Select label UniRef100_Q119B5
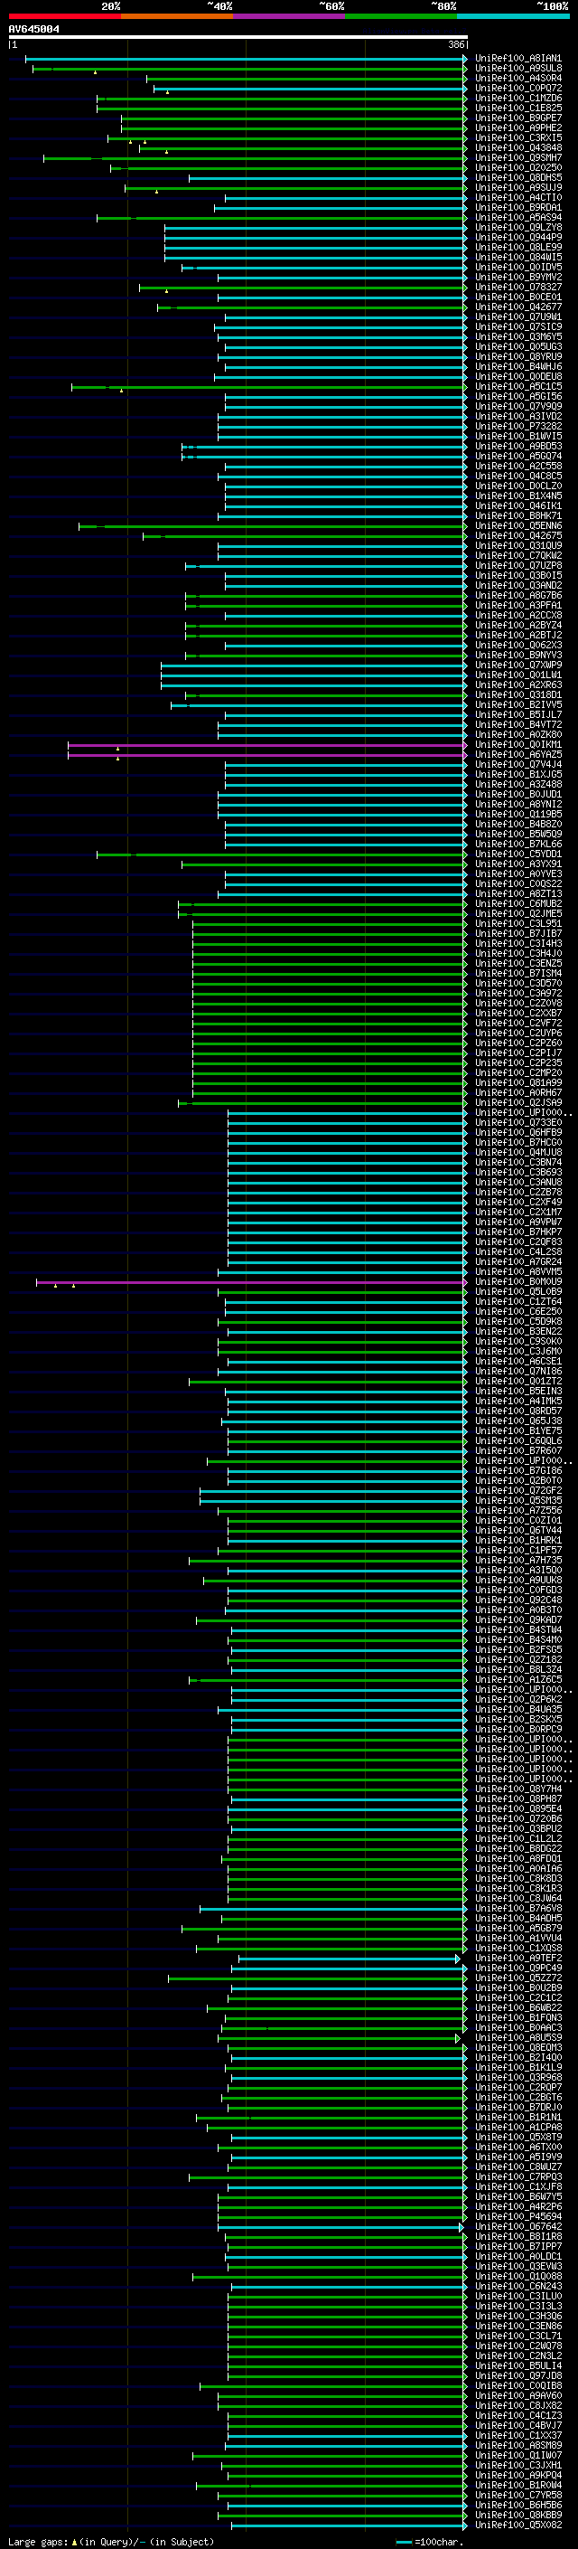The image size is (578, 2549). click(517, 815)
